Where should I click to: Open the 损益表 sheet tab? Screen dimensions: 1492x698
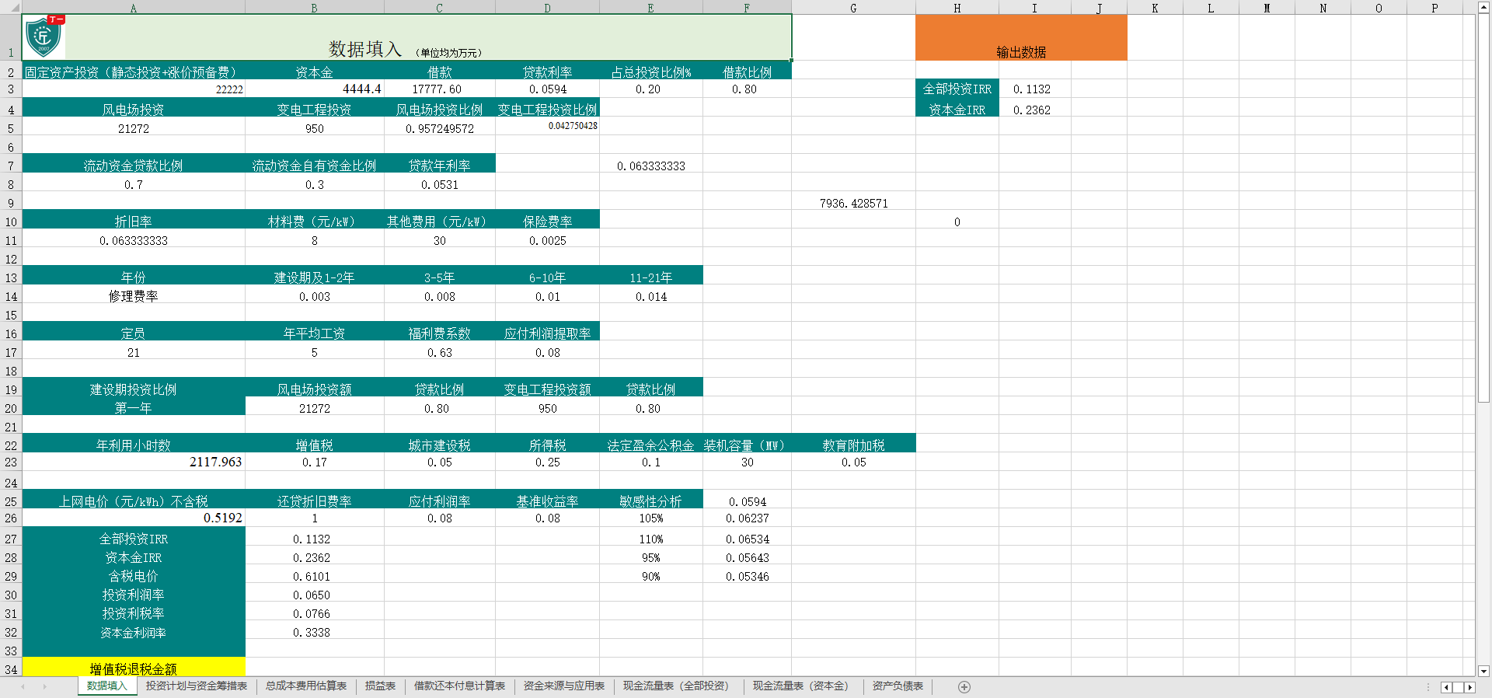click(380, 686)
